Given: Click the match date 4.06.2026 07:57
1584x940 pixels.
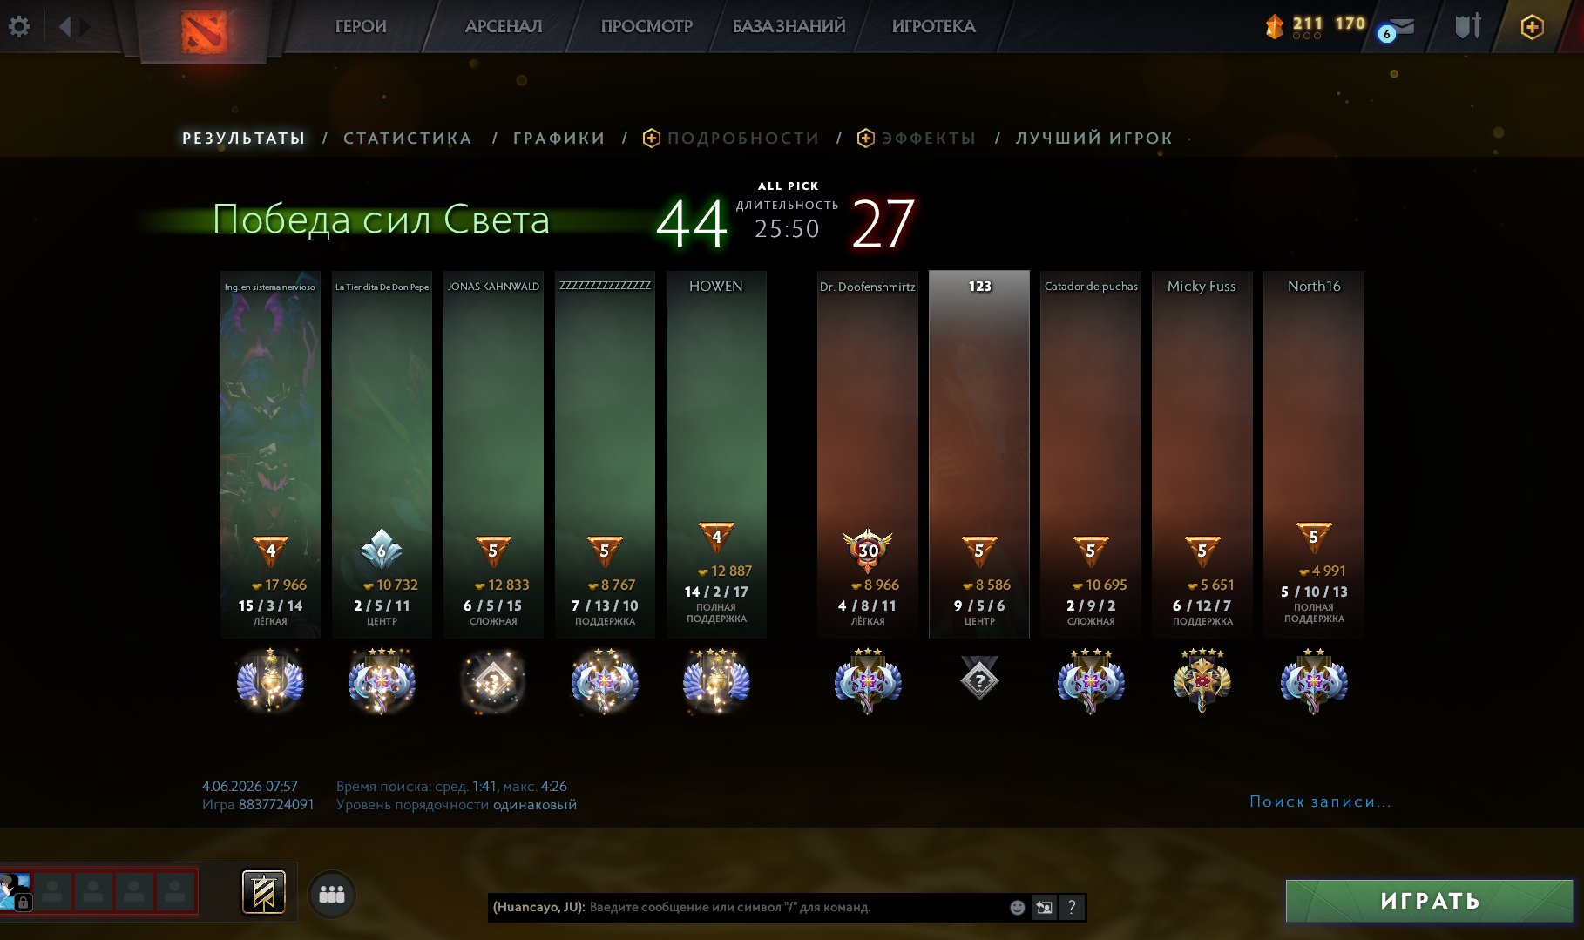Looking at the screenshot, I should point(250,786).
